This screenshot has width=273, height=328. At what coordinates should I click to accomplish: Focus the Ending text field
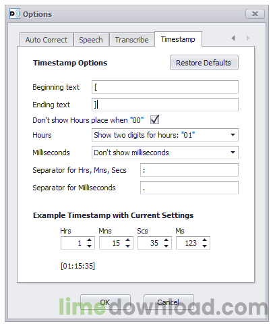[x=165, y=105]
